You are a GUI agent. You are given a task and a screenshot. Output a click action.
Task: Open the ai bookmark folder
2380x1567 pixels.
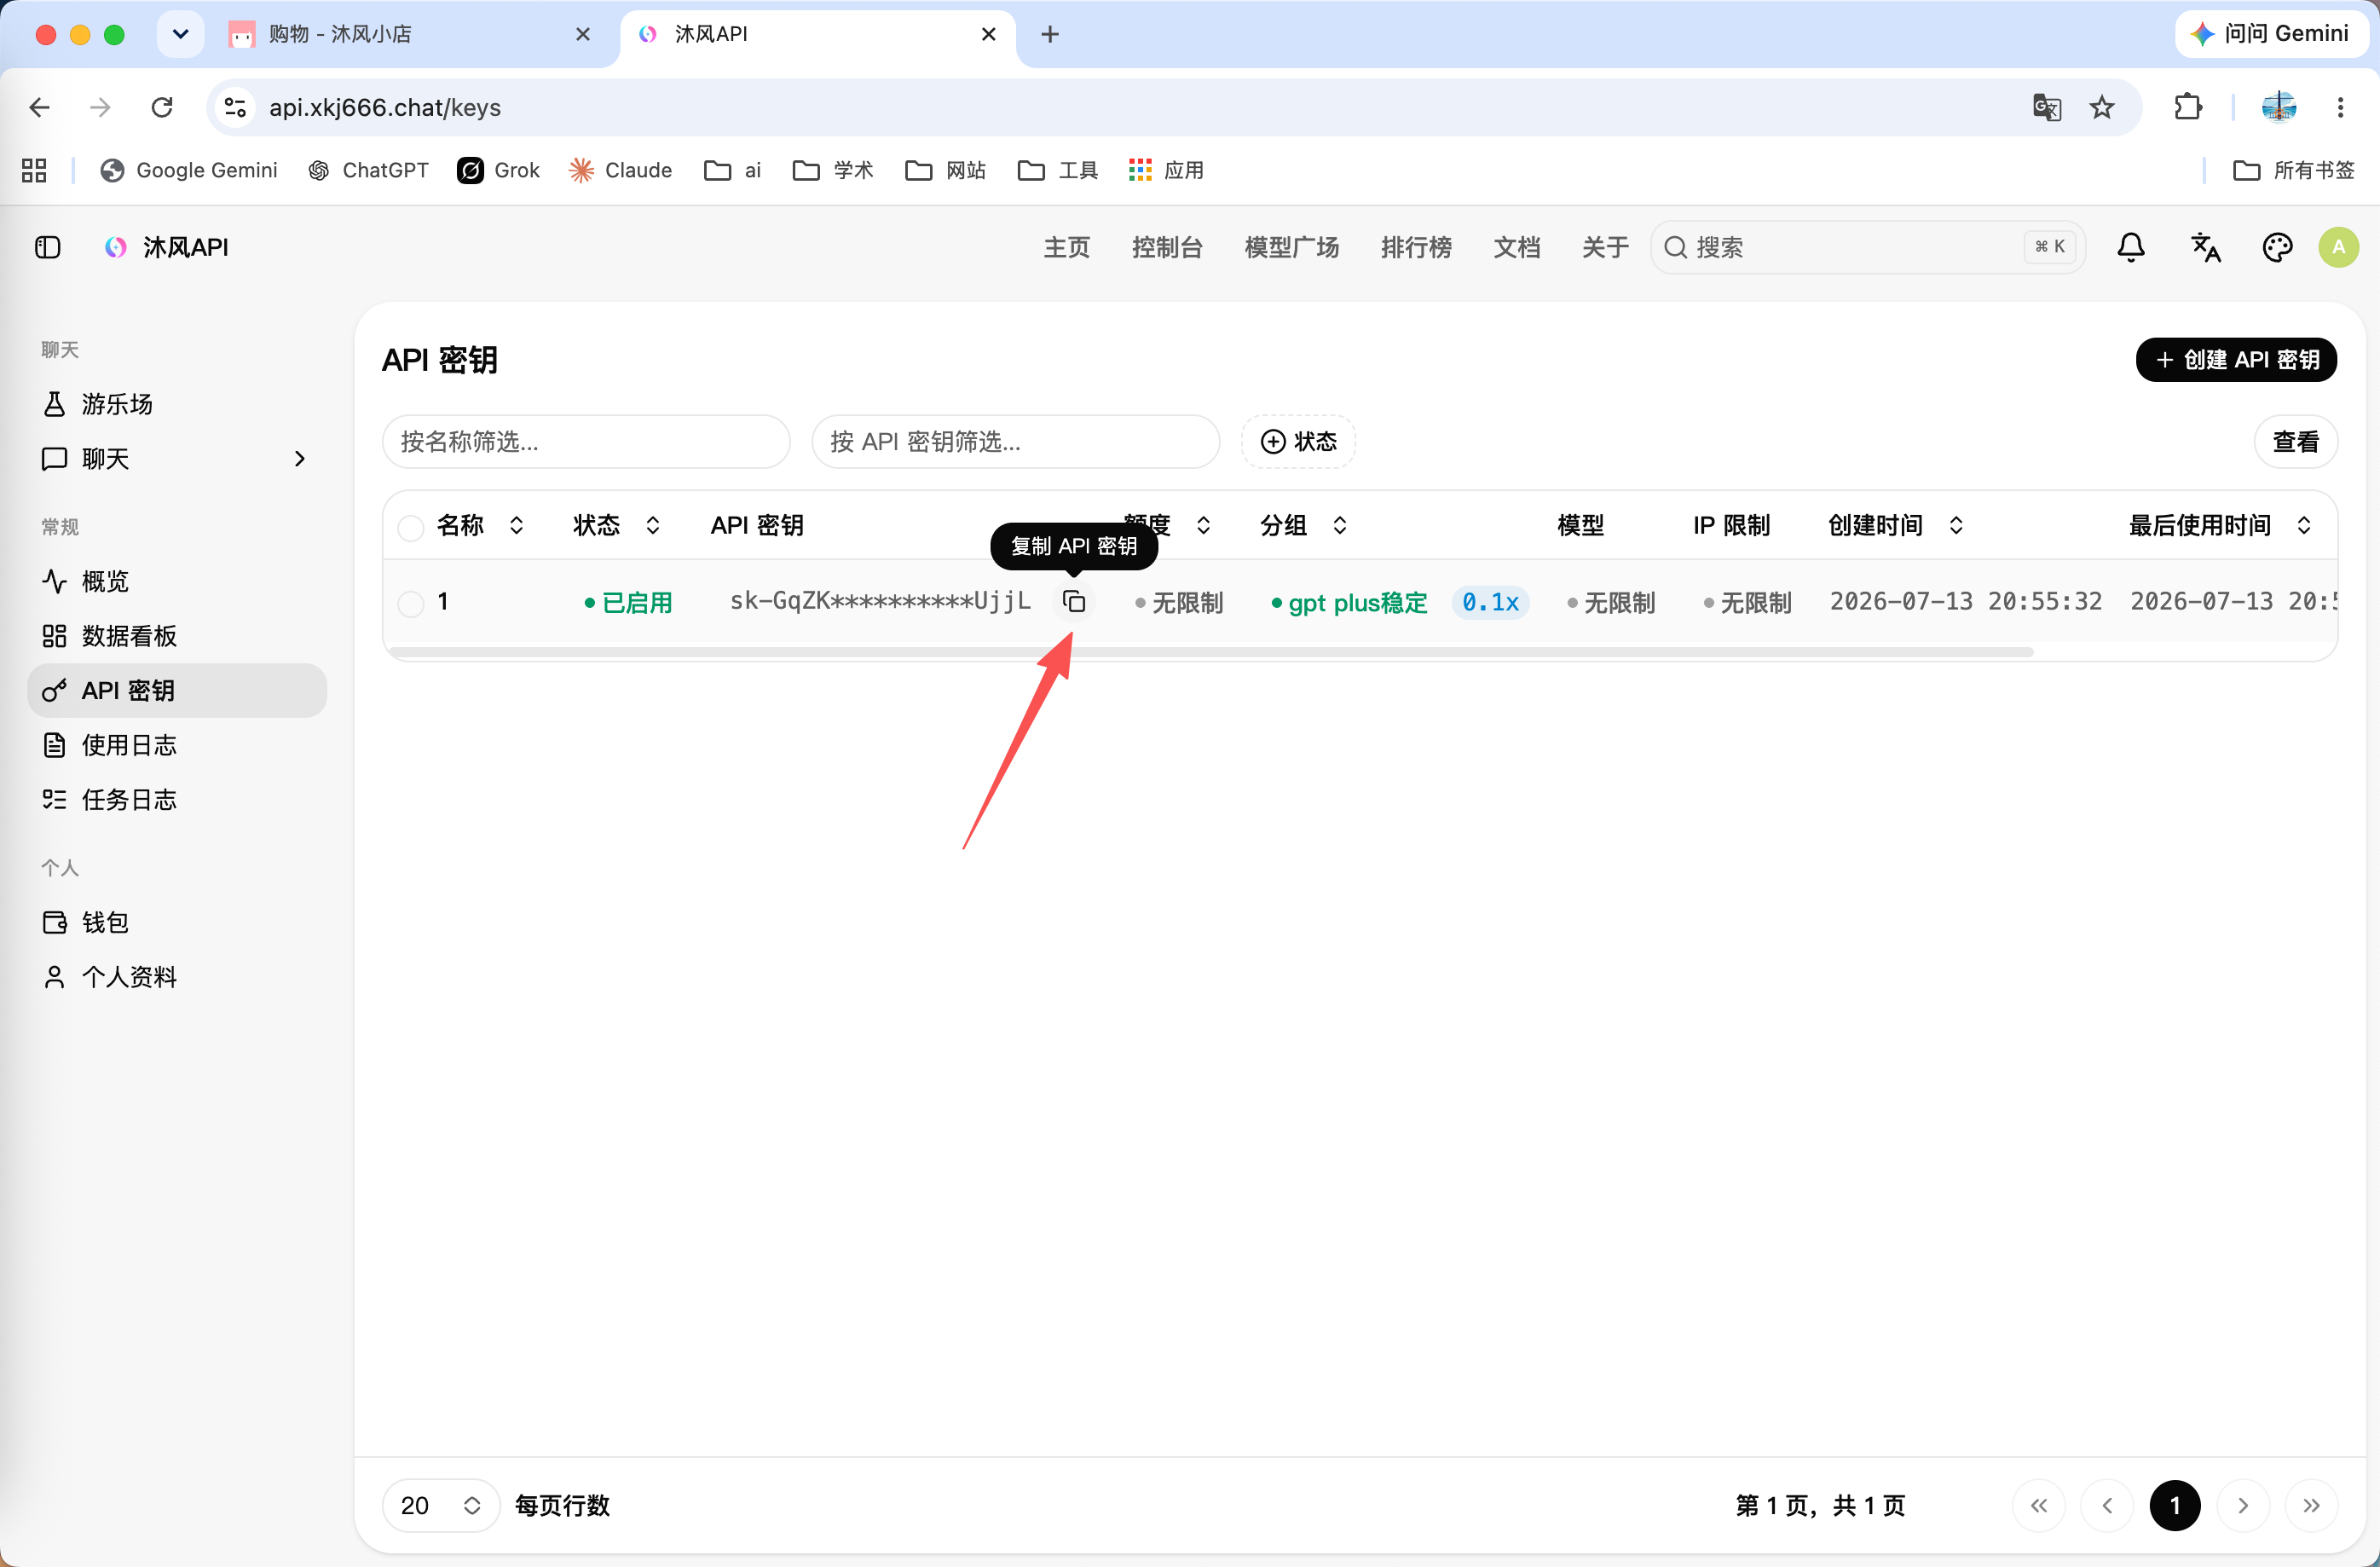(x=733, y=170)
